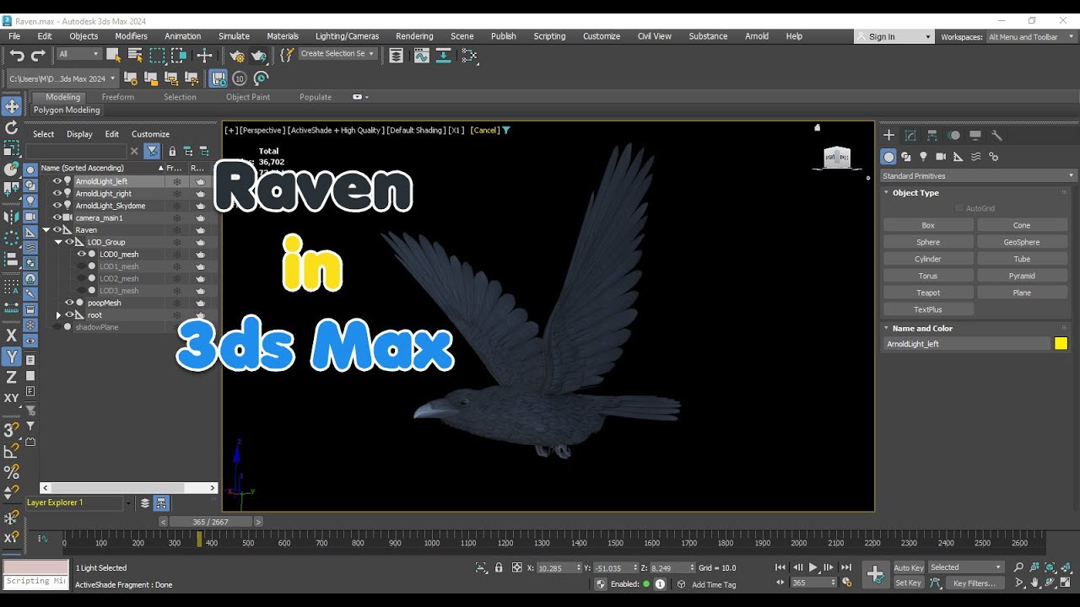Open the Utilities wrench panel icon
The image size is (1080, 607).
[996, 135]
